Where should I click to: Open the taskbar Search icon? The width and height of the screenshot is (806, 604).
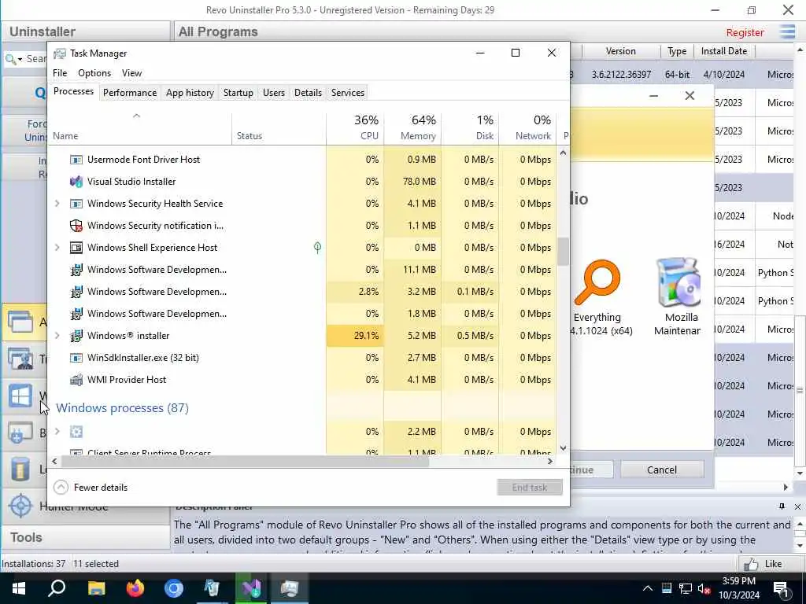point(57,588)
